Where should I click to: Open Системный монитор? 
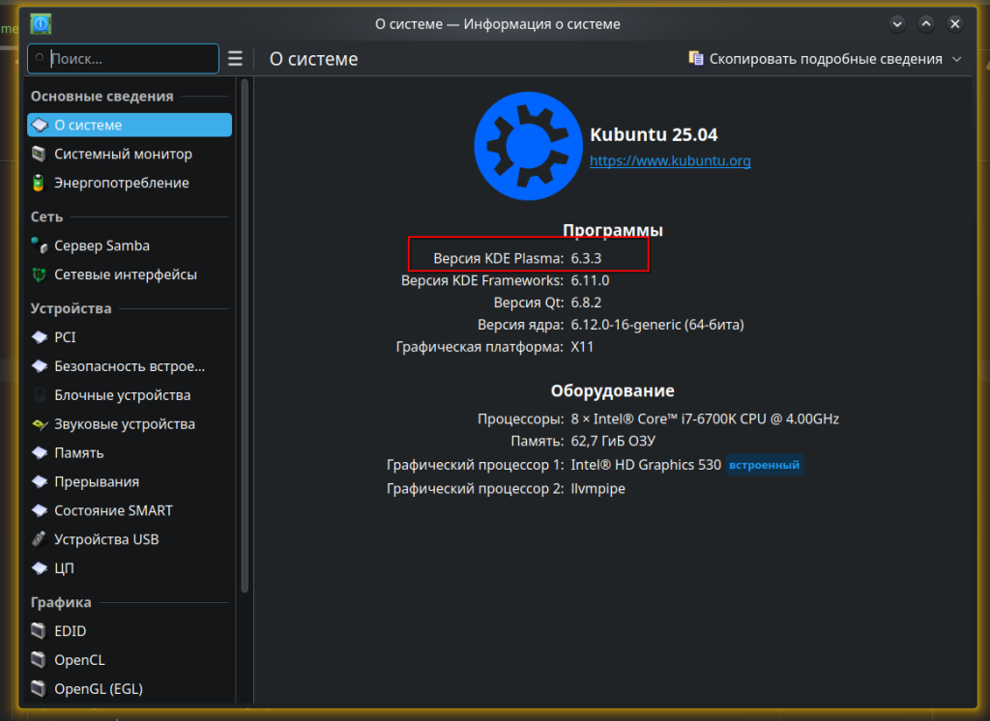tap(130, 154)
